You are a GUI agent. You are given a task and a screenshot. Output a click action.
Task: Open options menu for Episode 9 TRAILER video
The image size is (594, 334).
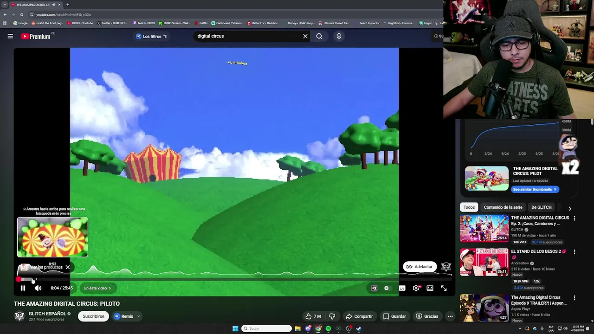575,298
